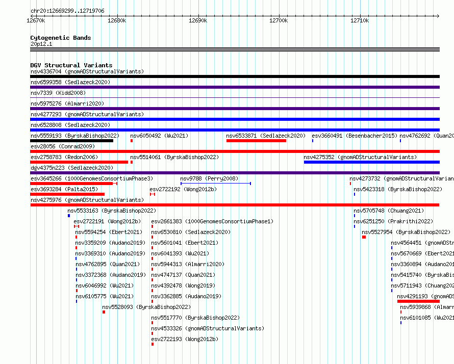Click nsv4392478 (Wong2019) label
Viewport: 454px width, 364px height.
tap(183, 285)
